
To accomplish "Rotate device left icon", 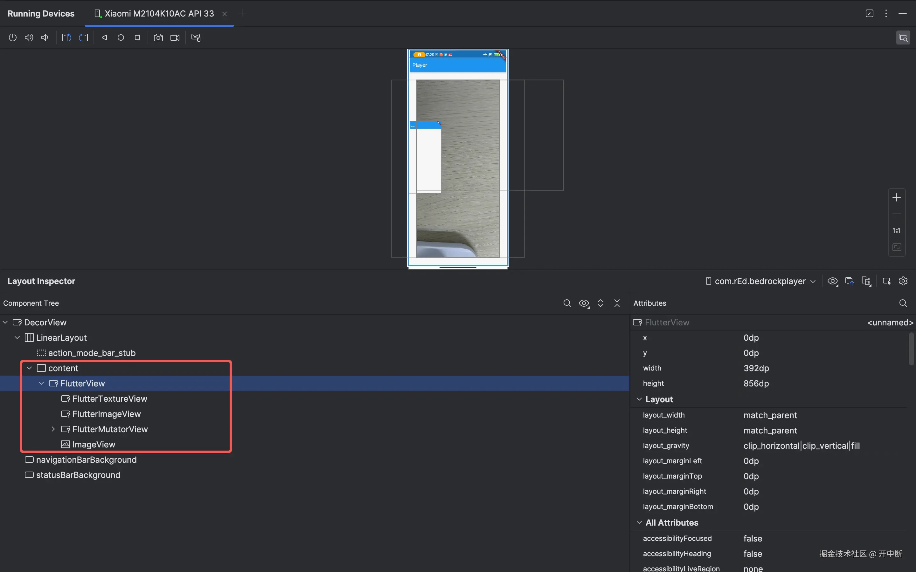I will pos(66,37).
